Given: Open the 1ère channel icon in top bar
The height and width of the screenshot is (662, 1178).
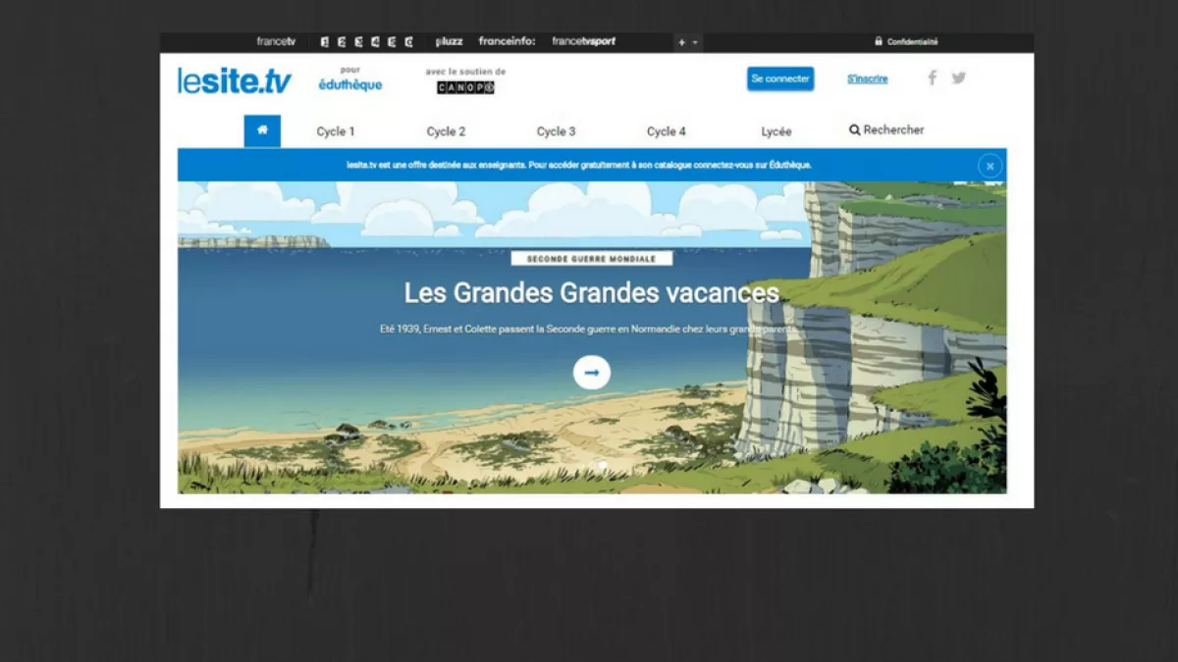Looking at the screenshot, I should tap(325, 42).
